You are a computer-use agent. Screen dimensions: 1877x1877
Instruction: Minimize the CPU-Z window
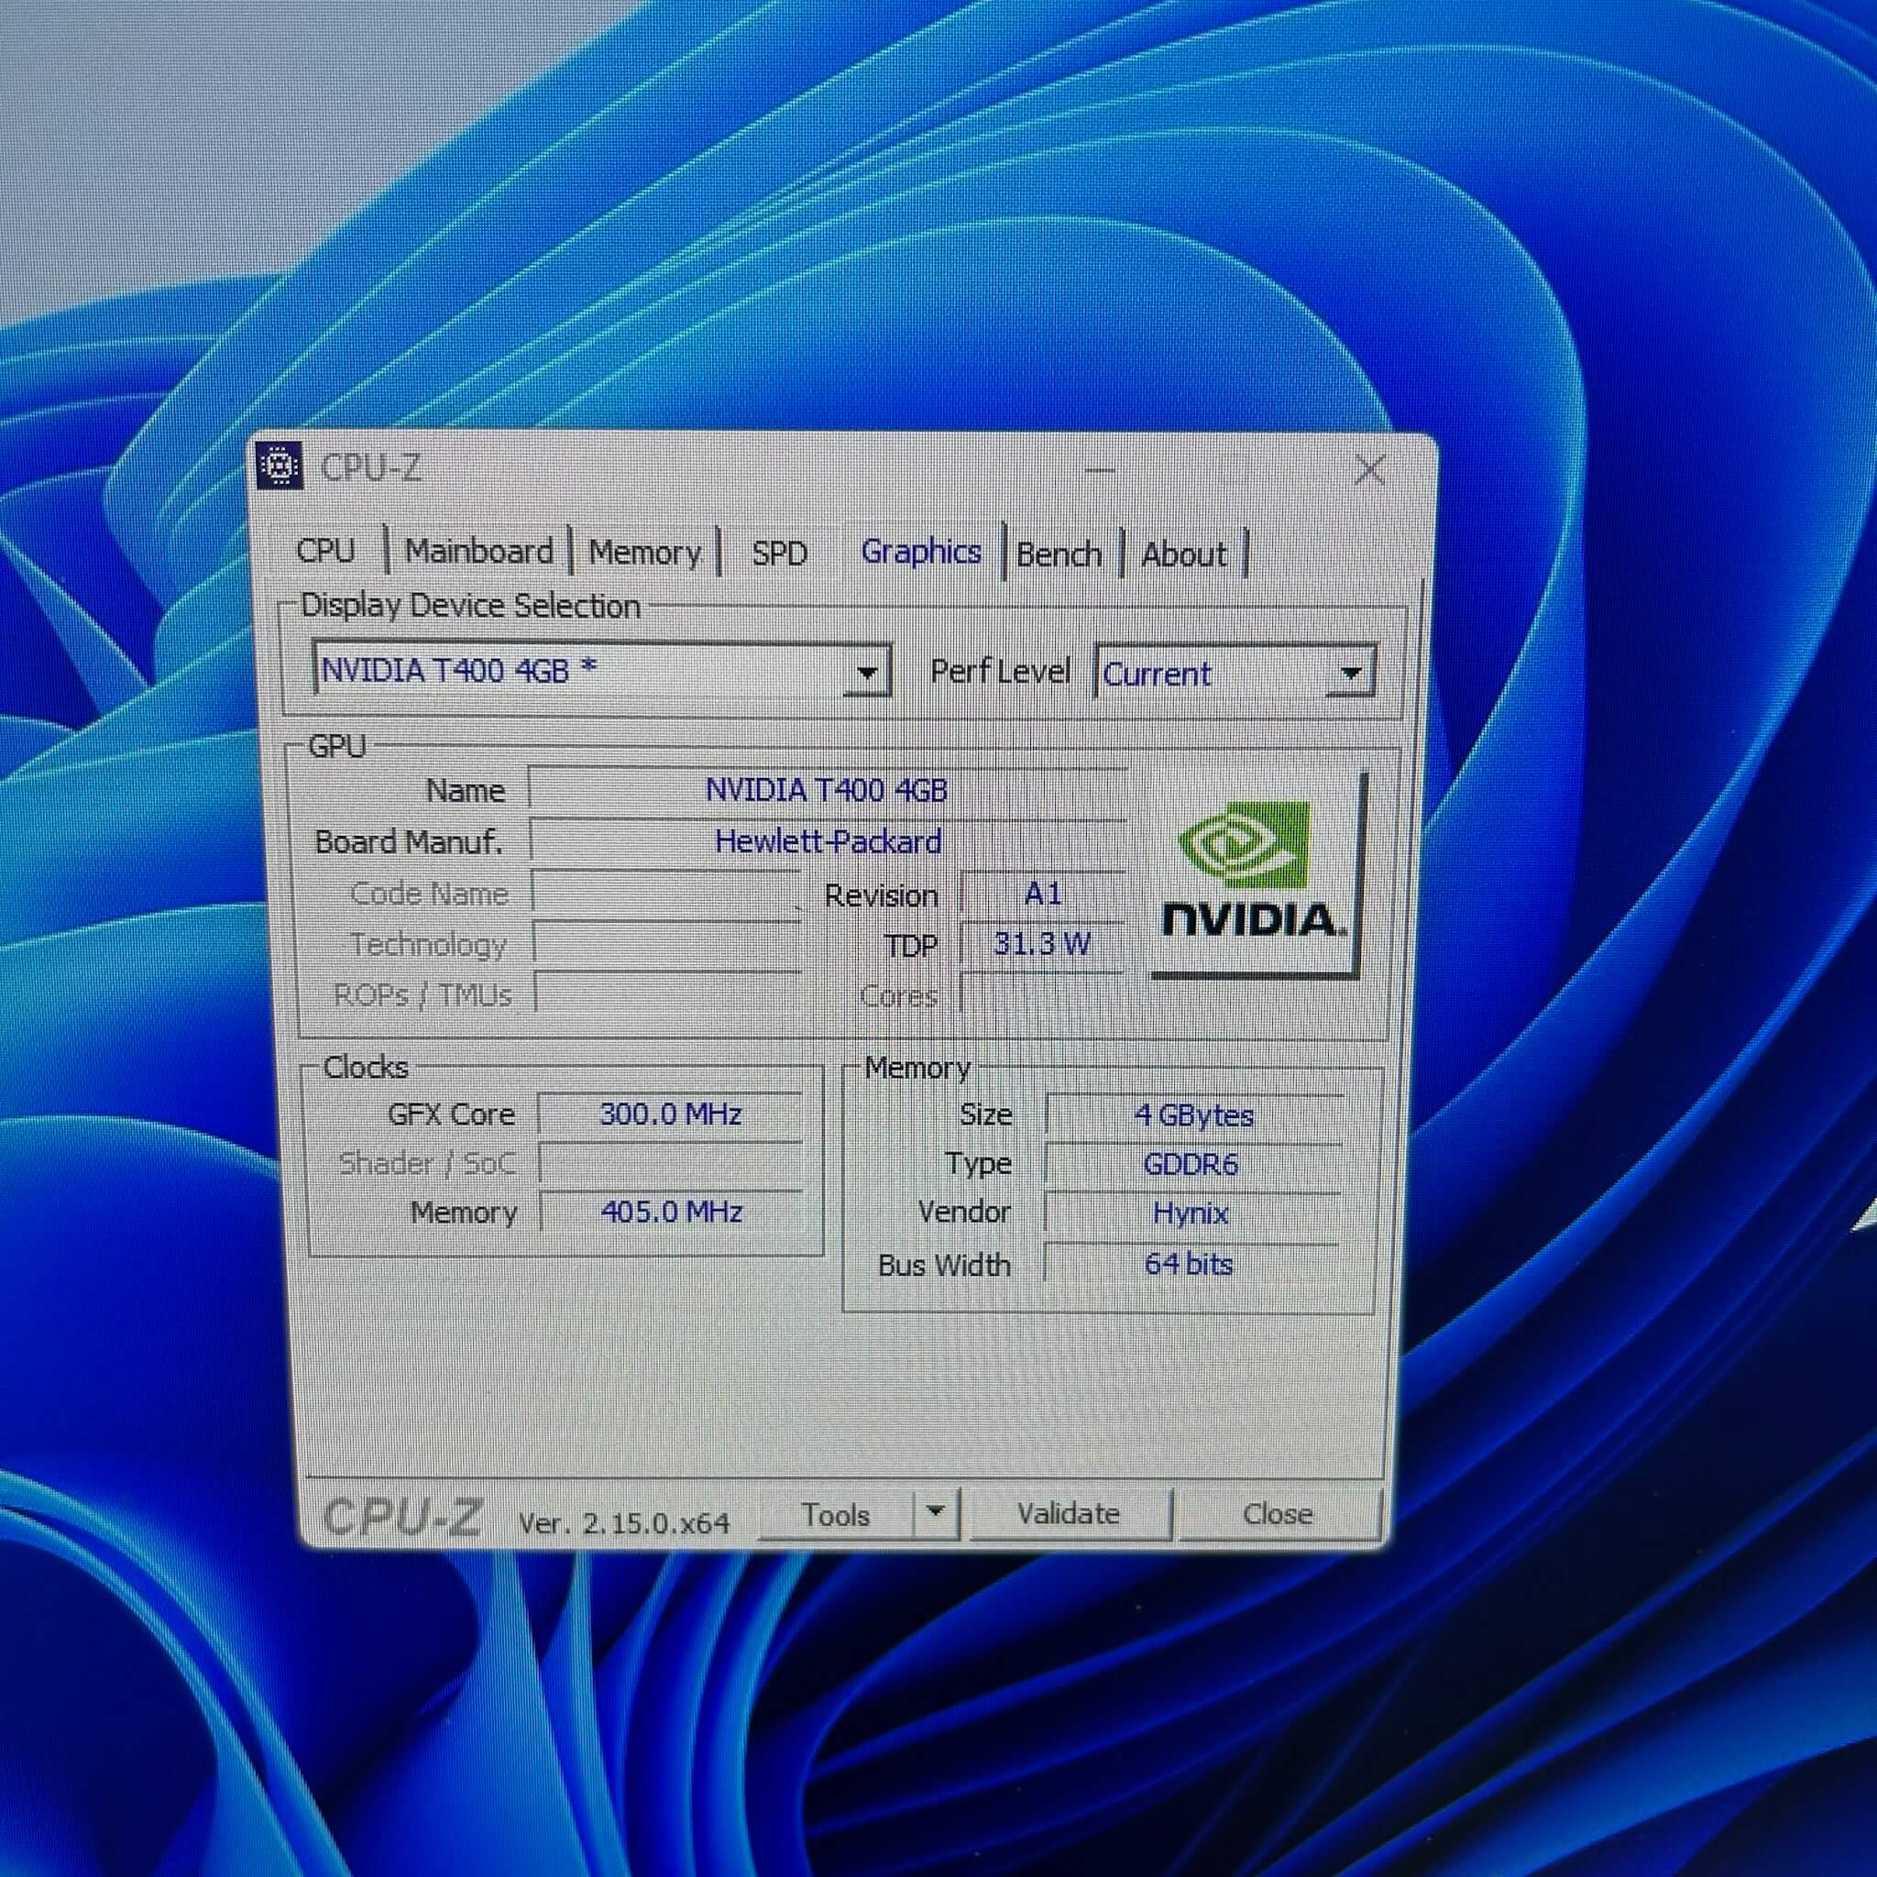[x=1100, y=470]
